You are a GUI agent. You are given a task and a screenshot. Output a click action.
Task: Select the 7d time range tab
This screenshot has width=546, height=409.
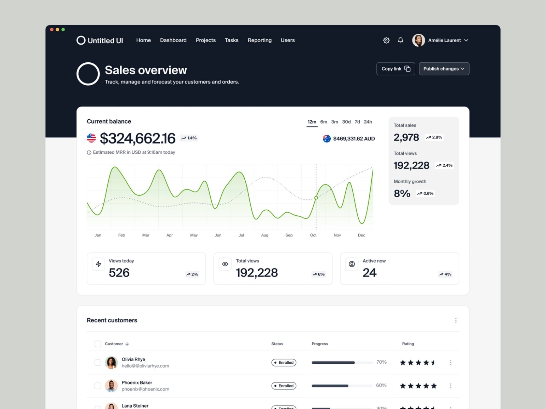357,122
